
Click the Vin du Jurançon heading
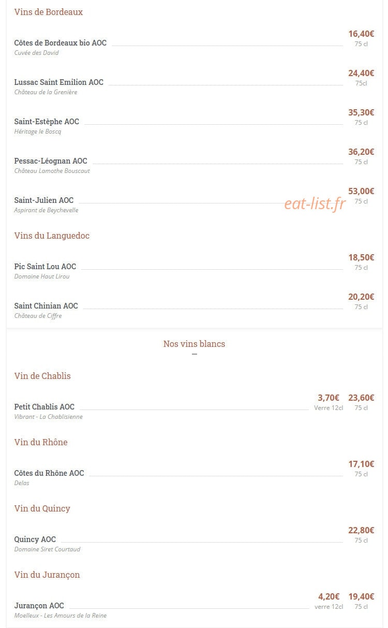47,575
